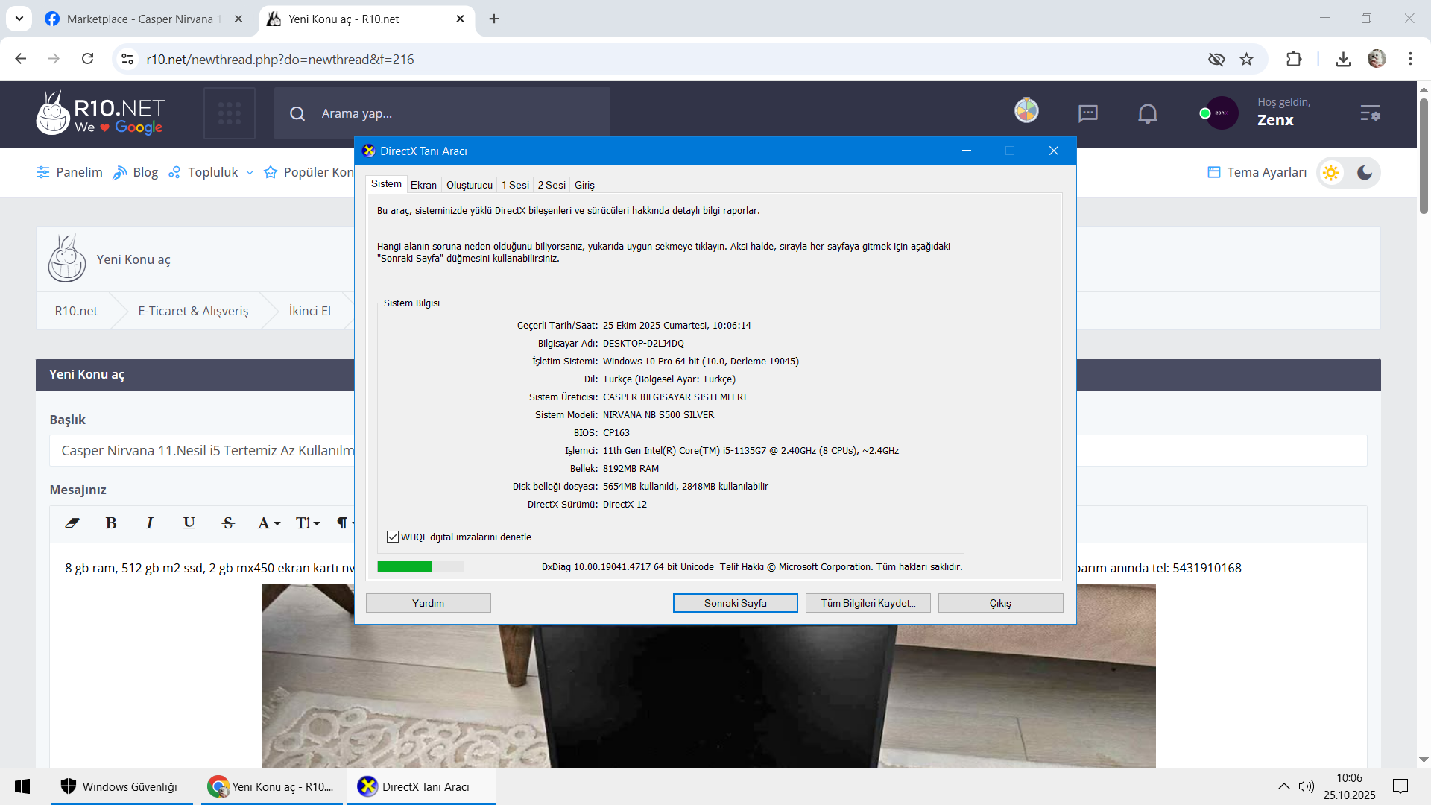This screenshot has width=1431, height=805.
Task: Switch to the Giriş tab
Action: tap(584, 185)
